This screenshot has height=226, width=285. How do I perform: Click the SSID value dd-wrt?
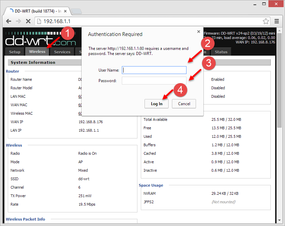pyautogui.click(x=84, y=179)
